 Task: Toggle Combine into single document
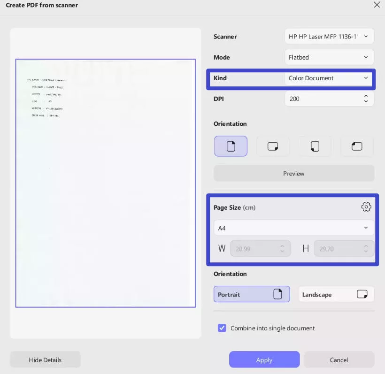pyautogui.click(x=222, y=328)
